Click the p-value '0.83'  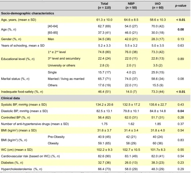(181, 140)
